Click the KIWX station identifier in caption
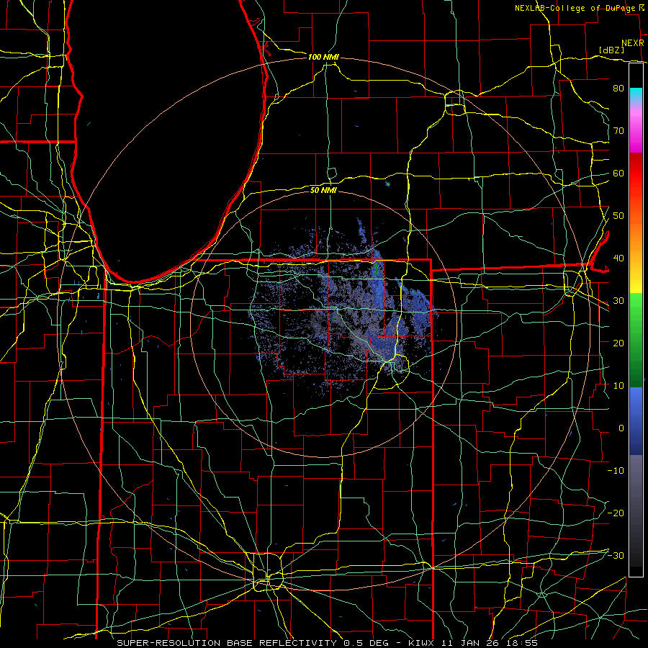This screenshot has height=648, width=648. (421, 643)
